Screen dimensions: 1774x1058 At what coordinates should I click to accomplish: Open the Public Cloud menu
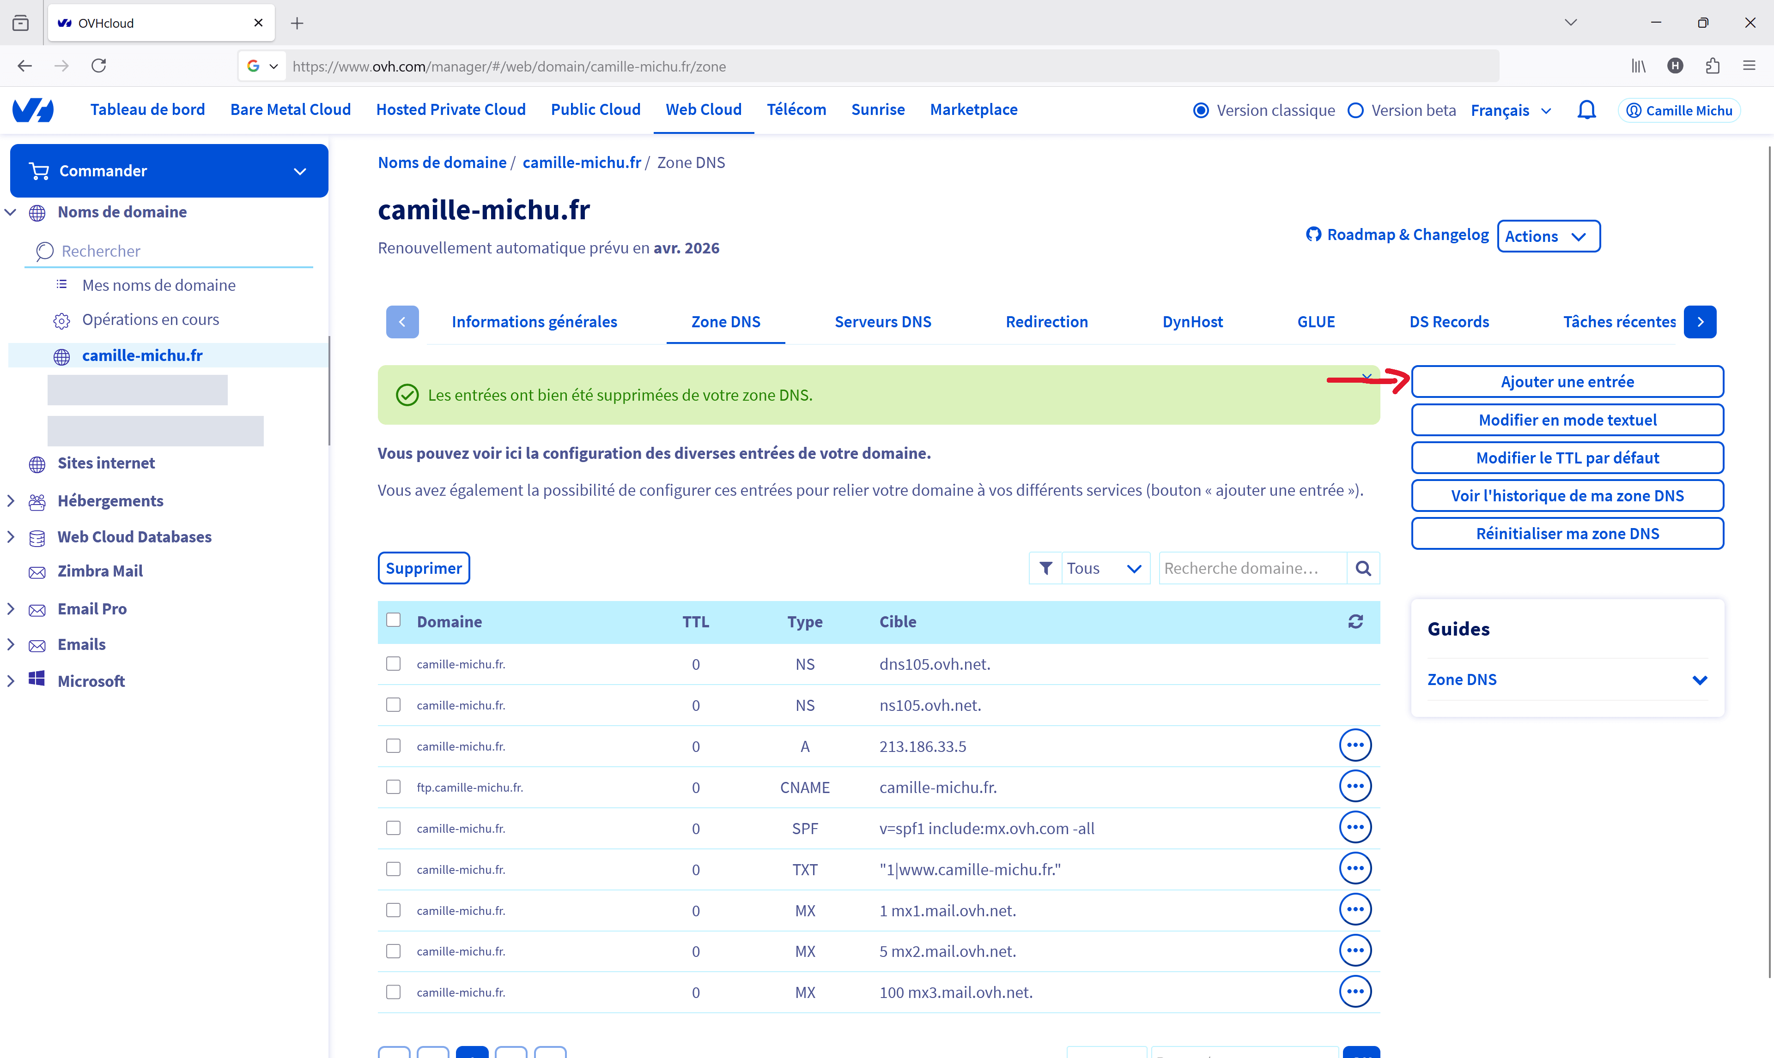tap(595, 110)
